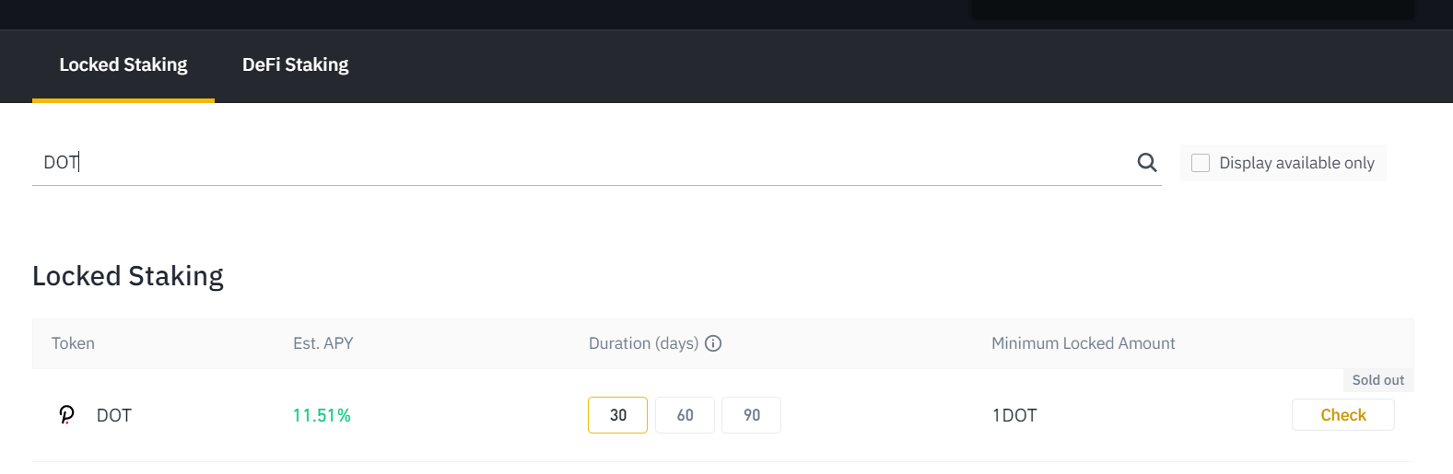
Task: Click the Minimum Locked Amount header
Action: point(1084,343)
